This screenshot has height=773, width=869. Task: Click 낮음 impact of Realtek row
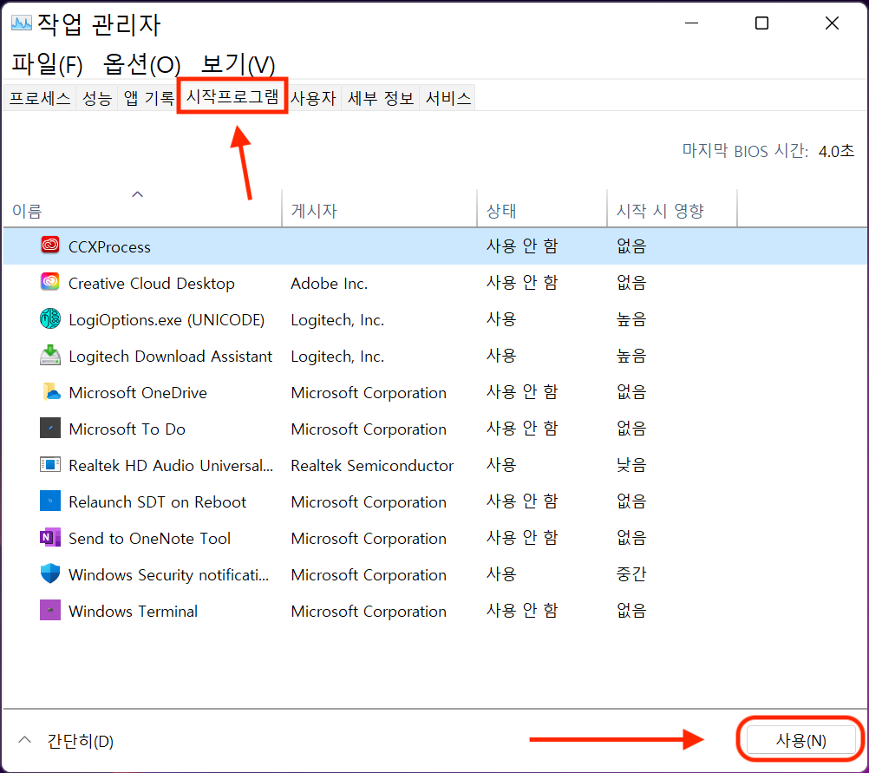(x=631, y=465)
